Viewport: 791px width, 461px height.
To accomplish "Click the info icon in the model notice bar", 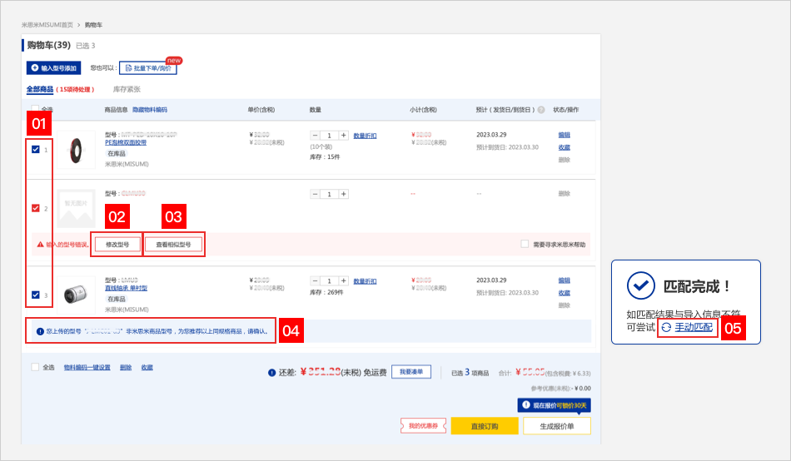I will [x=40, y=331].
